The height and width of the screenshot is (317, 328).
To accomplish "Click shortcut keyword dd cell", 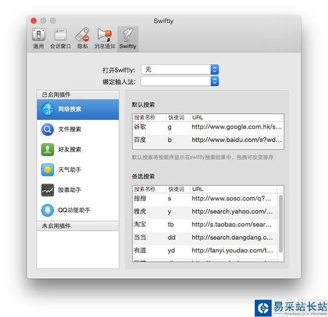I will click(x=172, y=238).
